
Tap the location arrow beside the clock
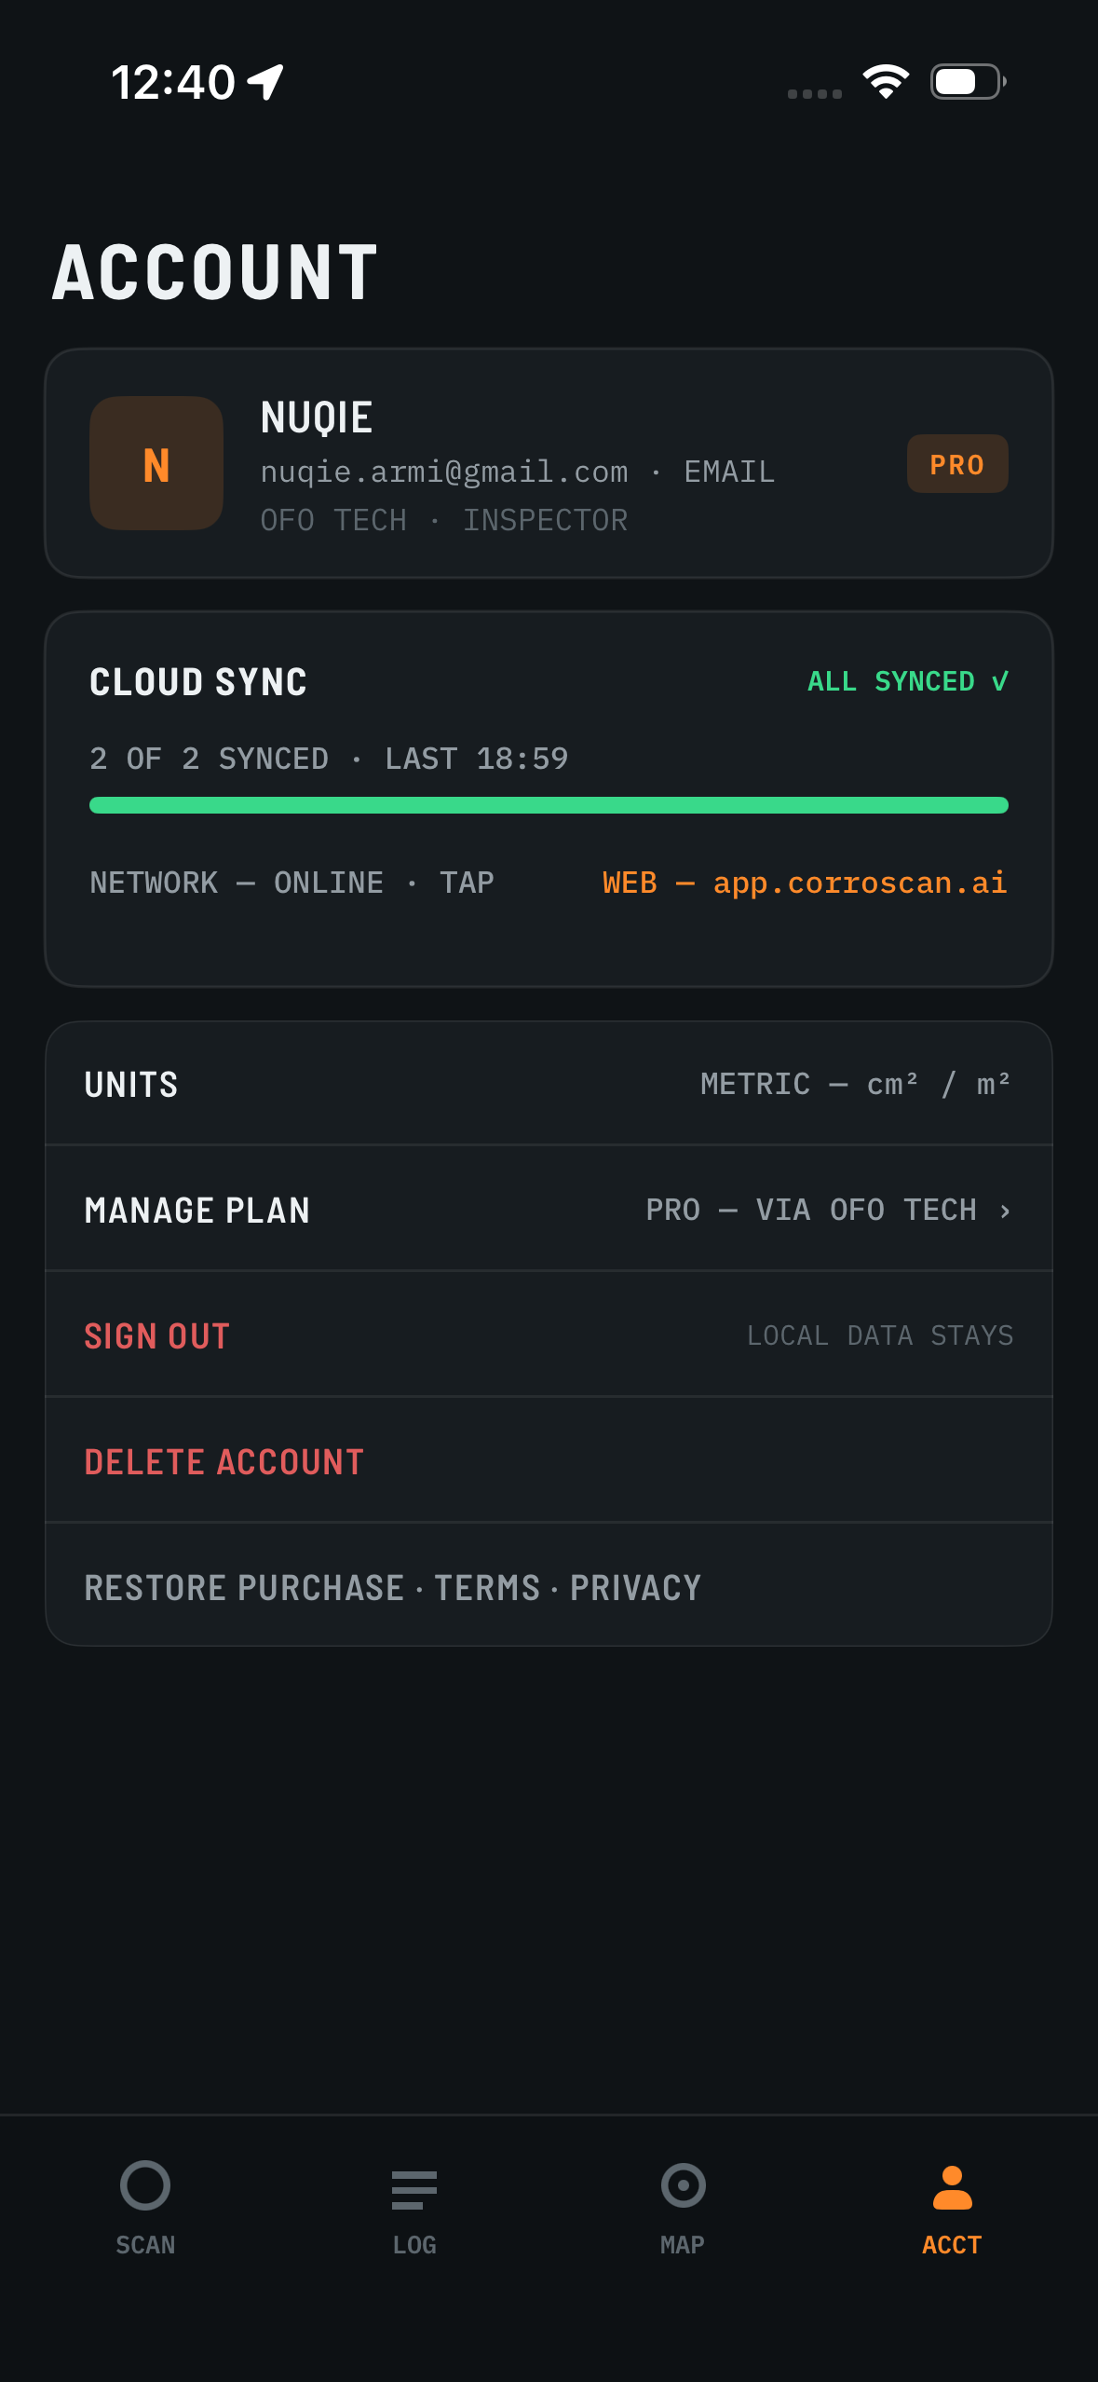pyautogui.click(x=265, y=82)
